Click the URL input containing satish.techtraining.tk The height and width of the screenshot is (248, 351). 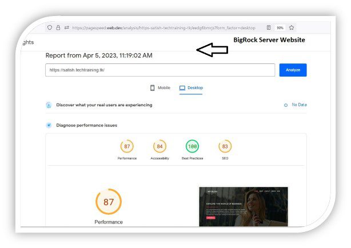159,70
